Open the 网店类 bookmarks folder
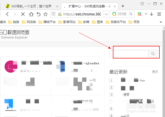 point(29,22)
